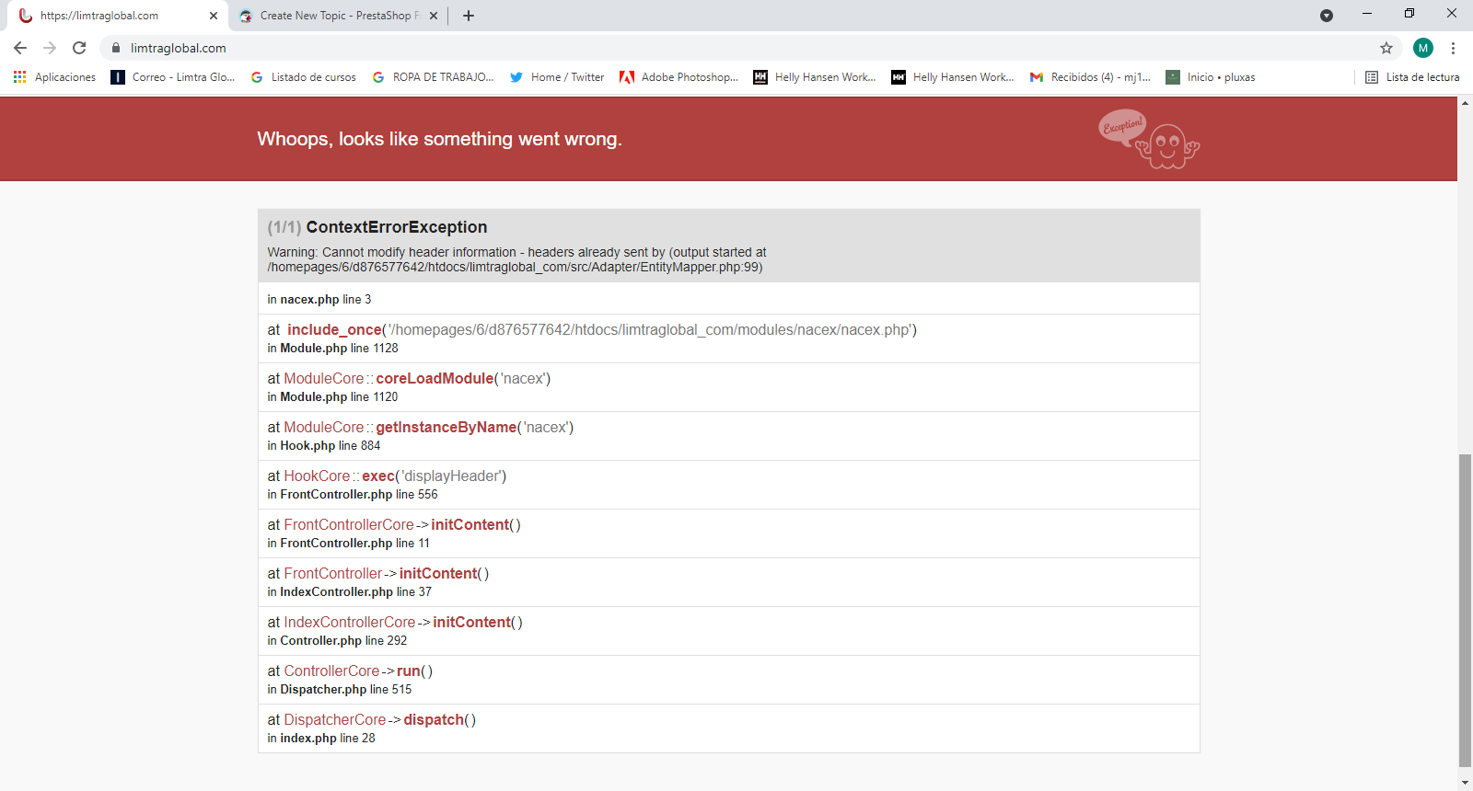Close the limtraglobal.com tab
This screenshot has width=1473, height=791.
click(x=214, y=16)
